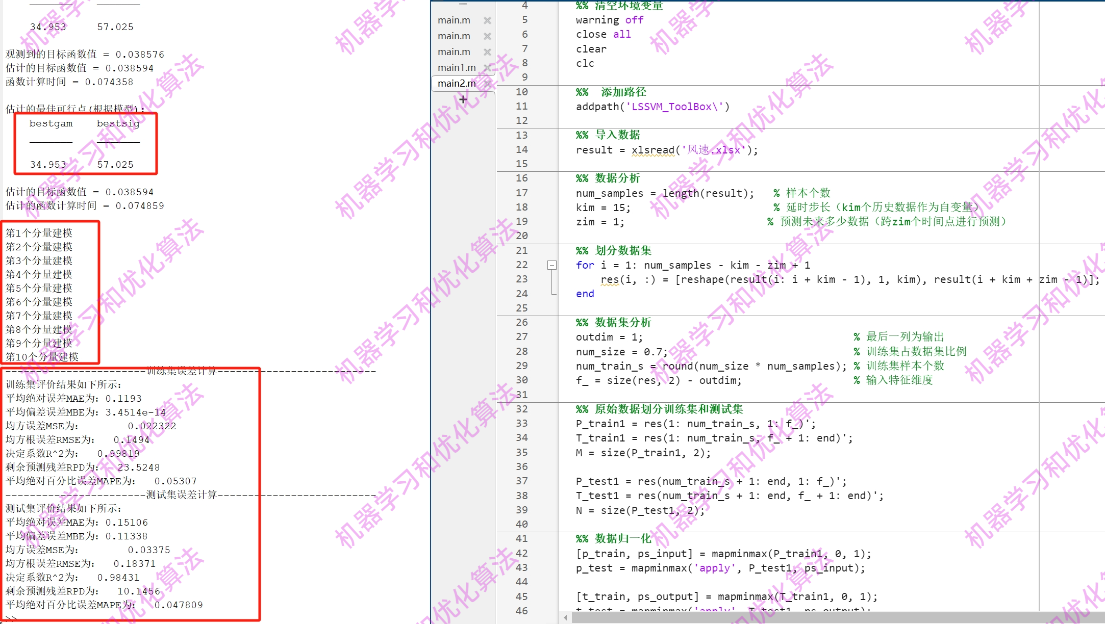The image size is (1105, 624).
Task: Click the plus icon to add a new tab
Action: 463,99
